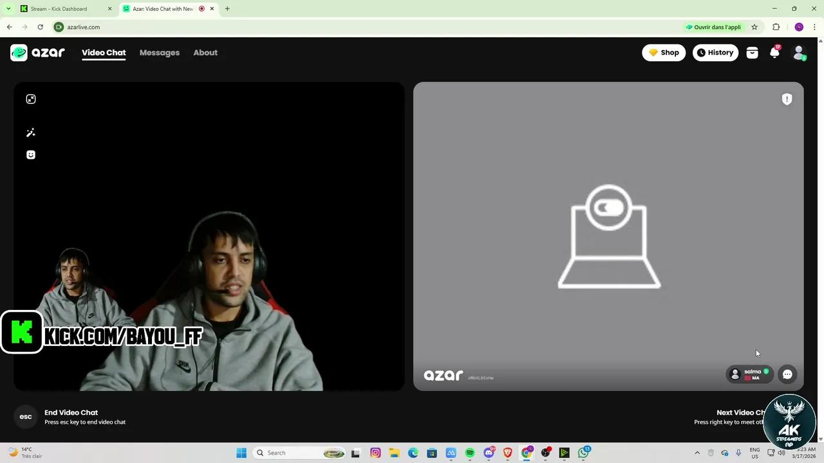Viewport: 824px width, 463px height.
Task: Close the Azar browser tab
Action: click(212, 9)
